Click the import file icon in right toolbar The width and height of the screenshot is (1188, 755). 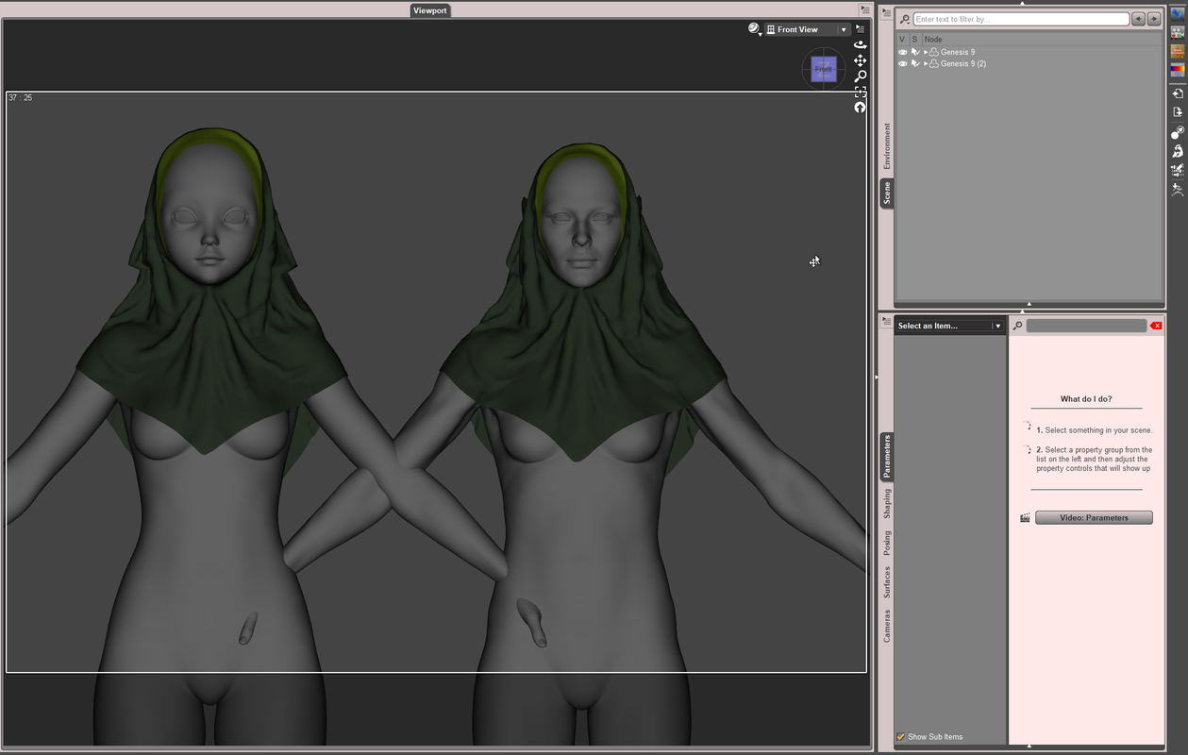pyautogui.click(x=1178, y=93)
